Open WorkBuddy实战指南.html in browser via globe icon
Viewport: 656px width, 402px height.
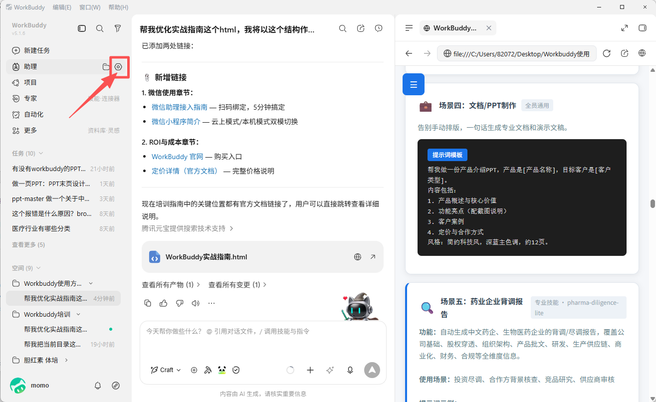pos(358,257)
